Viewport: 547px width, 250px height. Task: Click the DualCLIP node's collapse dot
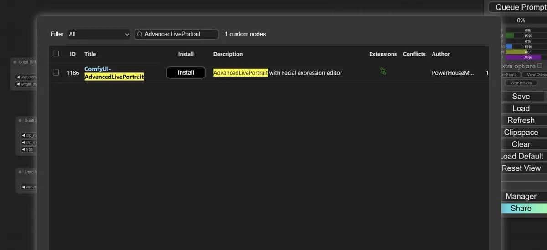click(20, 121)
